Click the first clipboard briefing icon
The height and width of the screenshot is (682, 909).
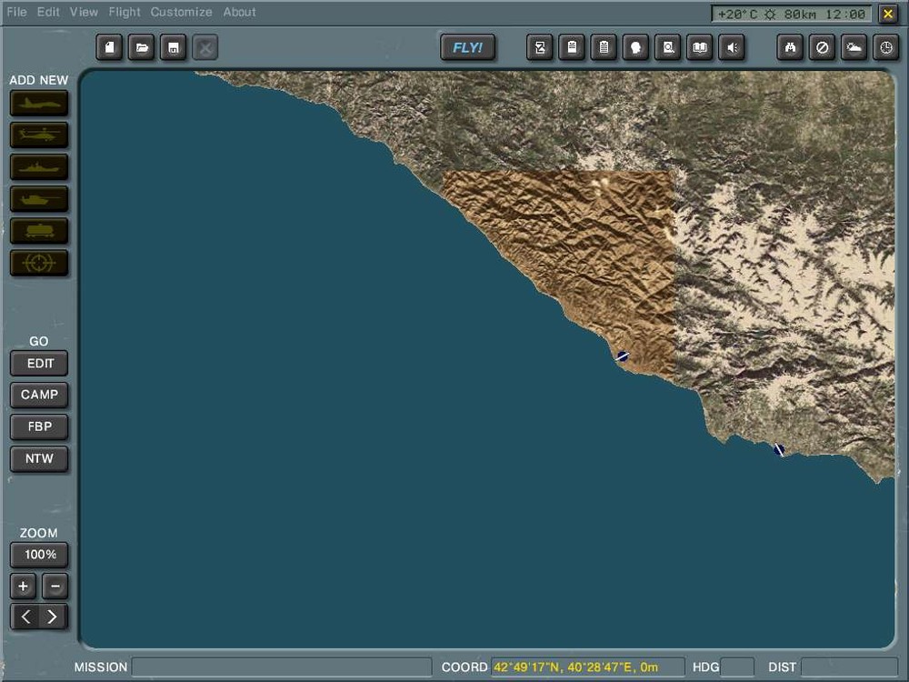click(x=572, y=47)
